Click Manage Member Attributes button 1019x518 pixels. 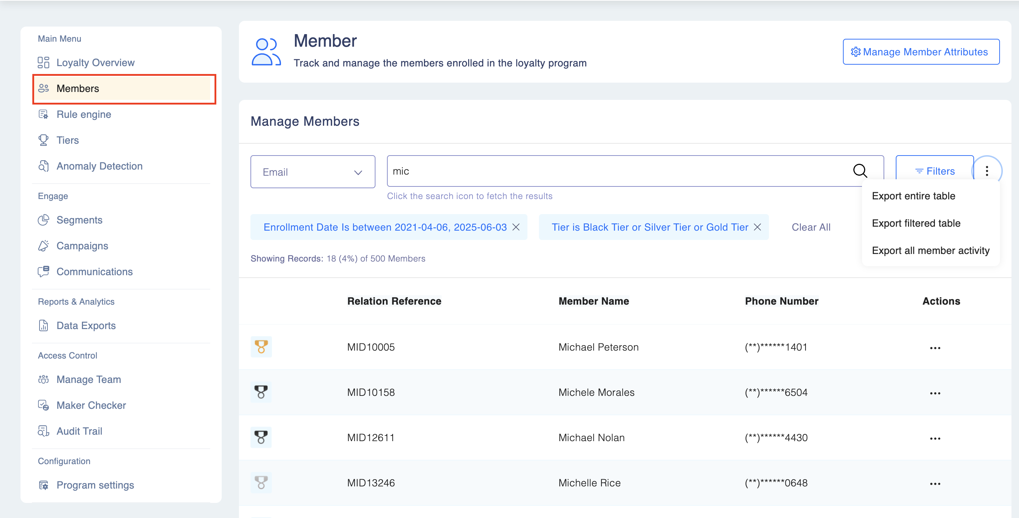921,52
